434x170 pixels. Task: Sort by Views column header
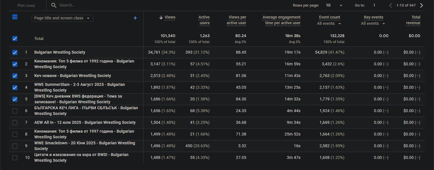[170, 17]
